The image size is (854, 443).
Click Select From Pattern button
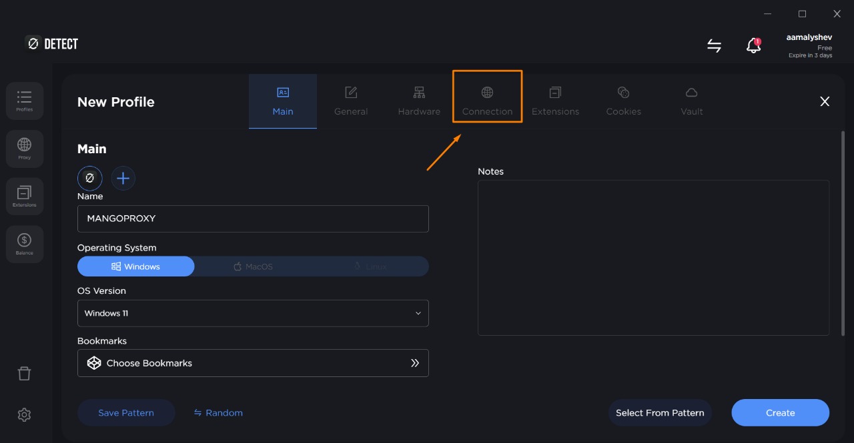pyautogui.click(x=660, y=413)
